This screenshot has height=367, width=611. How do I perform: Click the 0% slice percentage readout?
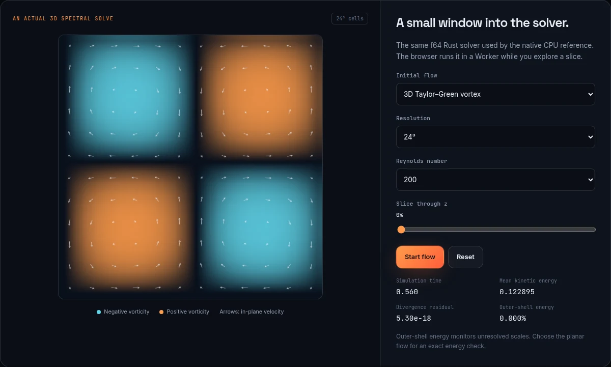click(x=400, y=215)
